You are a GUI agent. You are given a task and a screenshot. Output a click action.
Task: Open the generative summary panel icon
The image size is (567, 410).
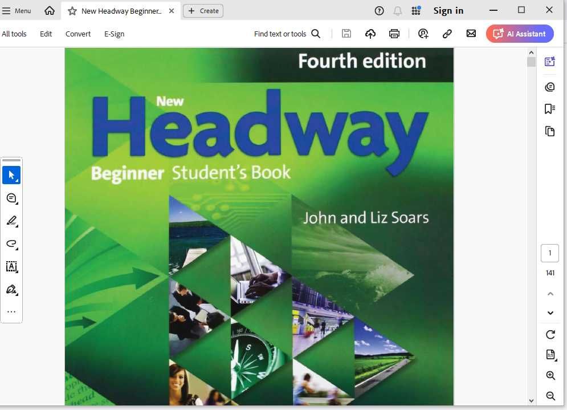(x=550, y=62)
